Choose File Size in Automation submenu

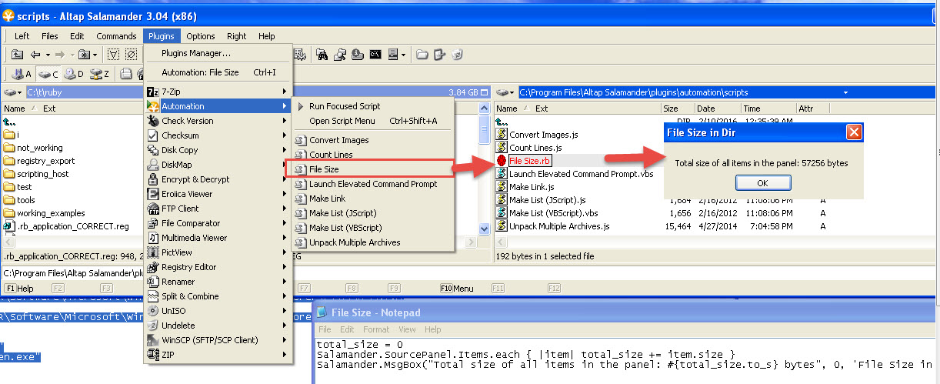(x=324, y=169)
